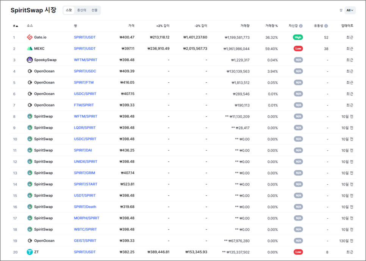The image size is (366, 261).
Task: Sort by 거래량 column header
Action: [245, 26]
